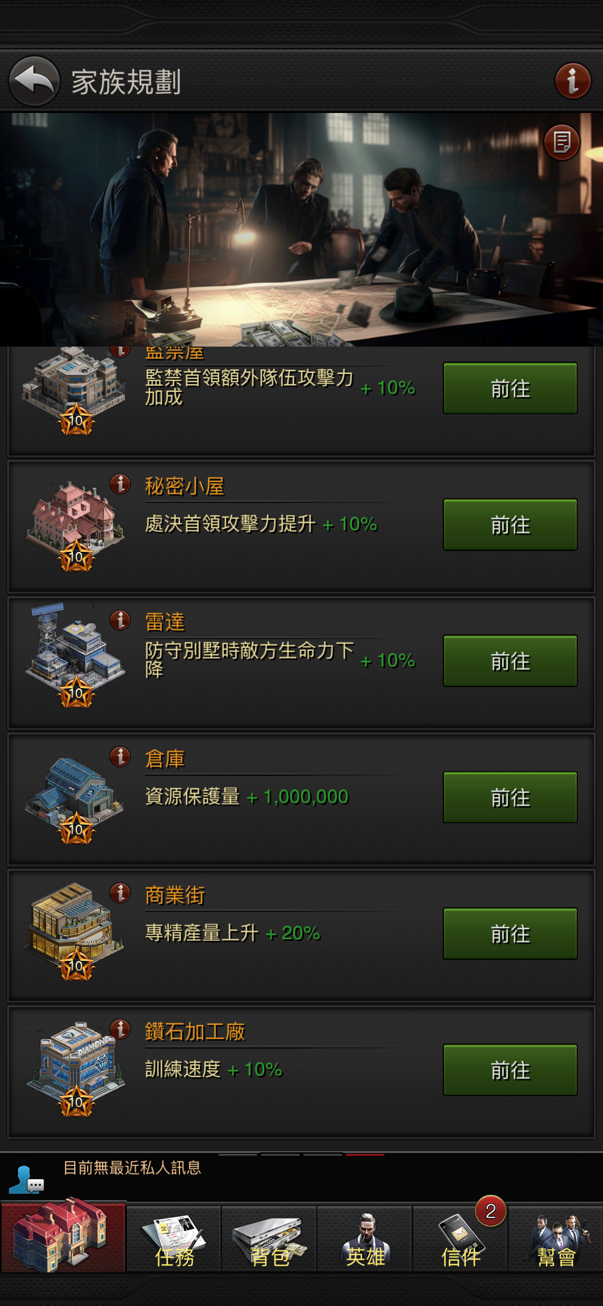Viewport: 603px width, 1306px height.
Task: Show info for 鑽石加工廠
Action: [120, 1030]
